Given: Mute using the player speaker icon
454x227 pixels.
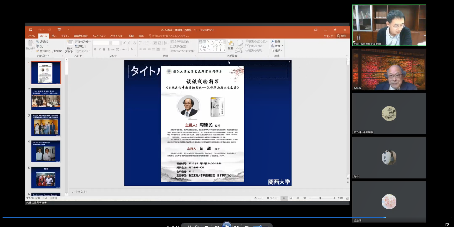Looking at the screenshot, I should 246,226.
